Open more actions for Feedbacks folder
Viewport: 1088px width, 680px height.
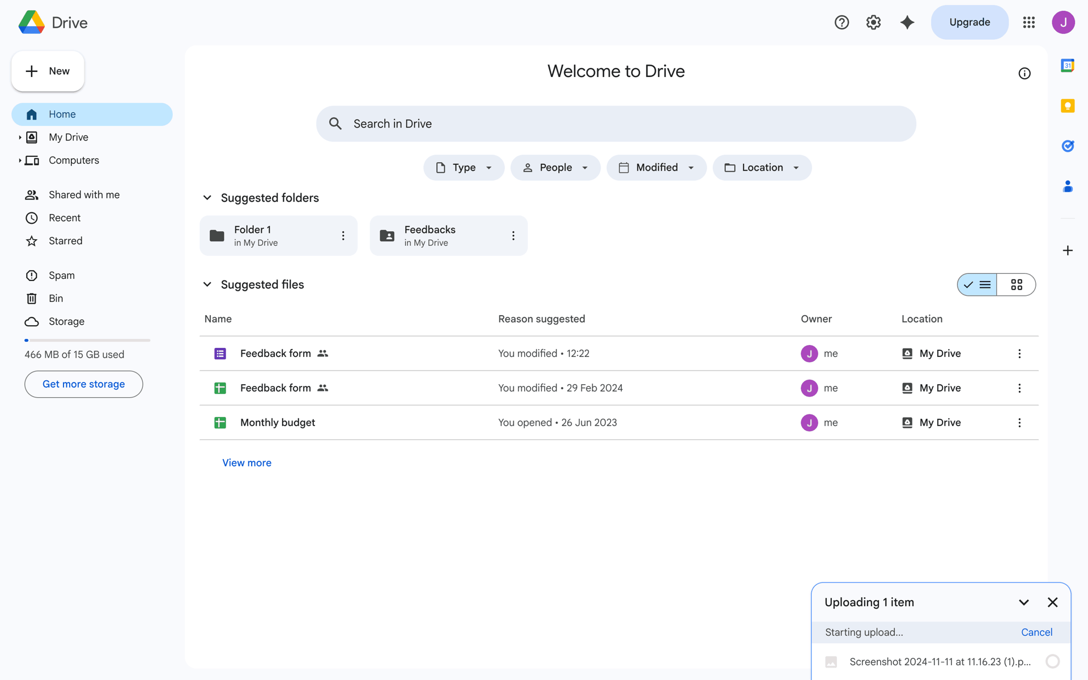[513, 236]
